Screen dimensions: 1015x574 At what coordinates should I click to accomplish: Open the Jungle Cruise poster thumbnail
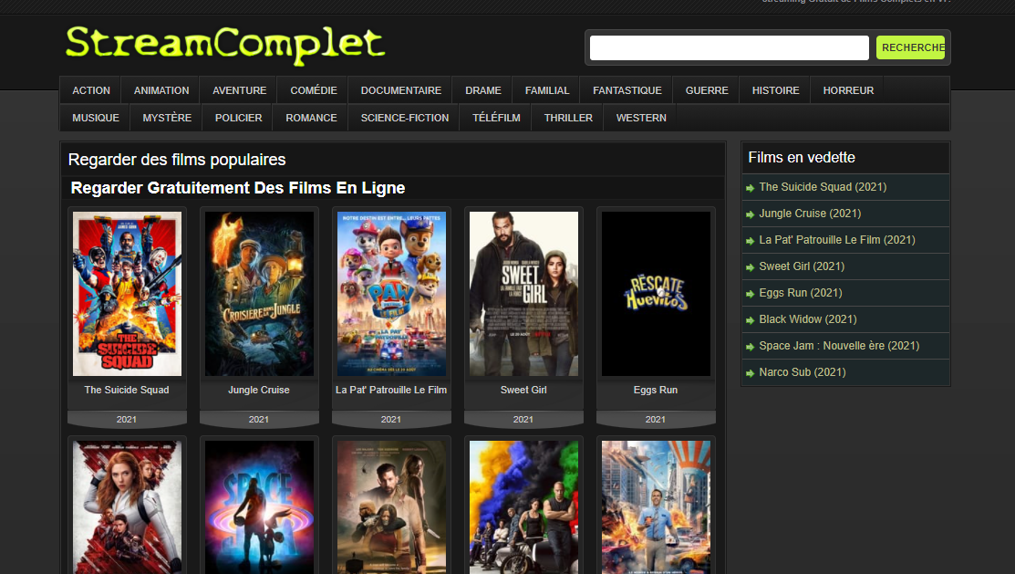(259, 294)
